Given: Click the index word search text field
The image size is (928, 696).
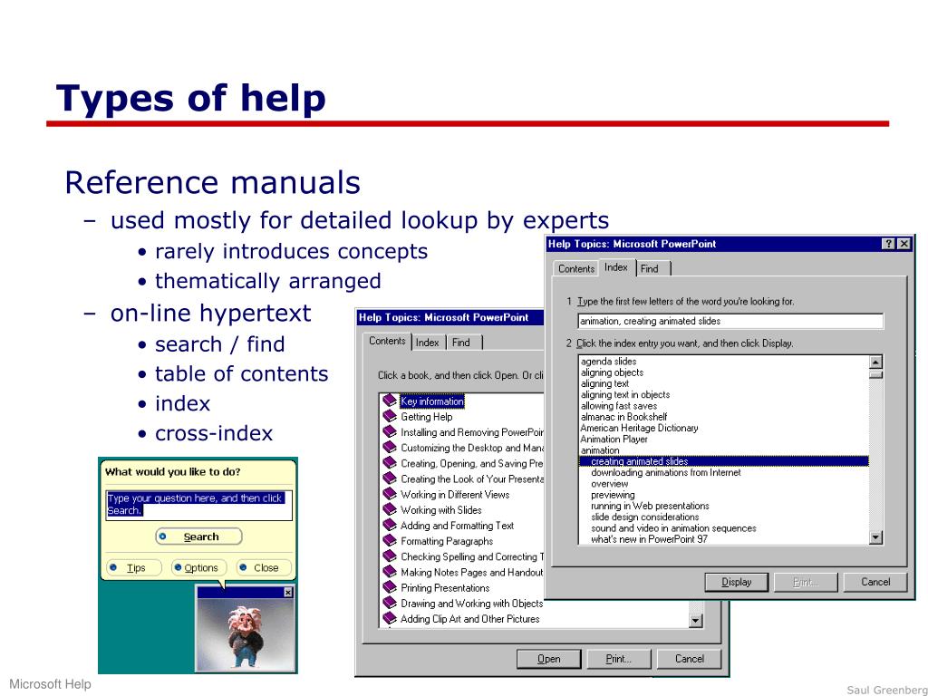Looking at the screenshot, I should click(x=730, y=322).
